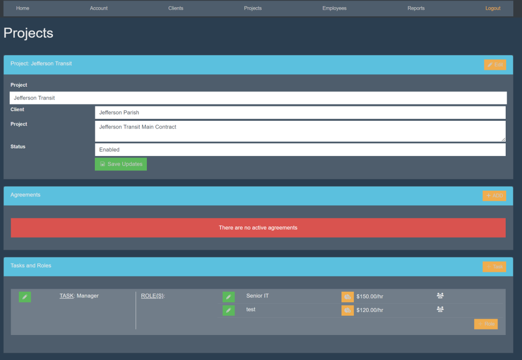
Task: Click the Logout link
Action: click(x=493, y=8)
